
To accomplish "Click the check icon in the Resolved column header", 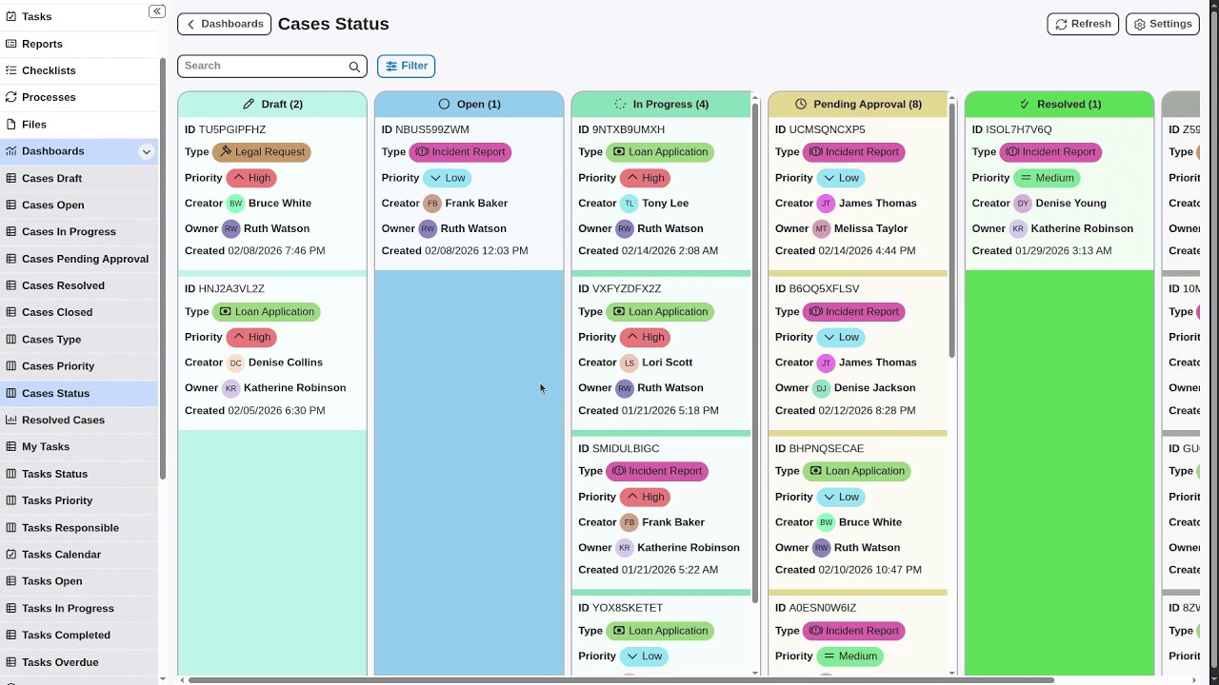I will [x=1025, y=104].
